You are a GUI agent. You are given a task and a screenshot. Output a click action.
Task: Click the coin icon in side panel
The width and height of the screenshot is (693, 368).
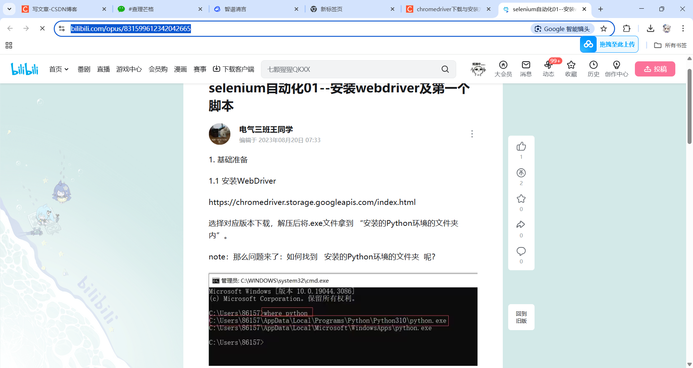[521, 173]
